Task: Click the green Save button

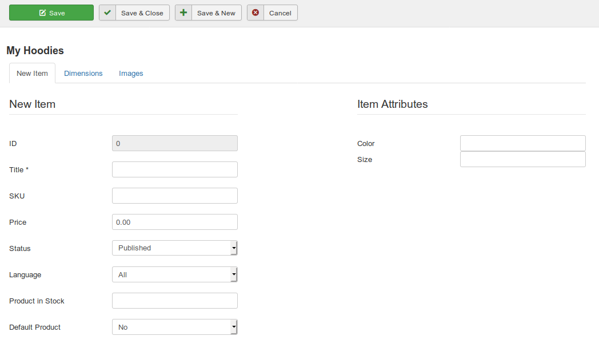Action: pyautogui.click(x=51, y=13)
